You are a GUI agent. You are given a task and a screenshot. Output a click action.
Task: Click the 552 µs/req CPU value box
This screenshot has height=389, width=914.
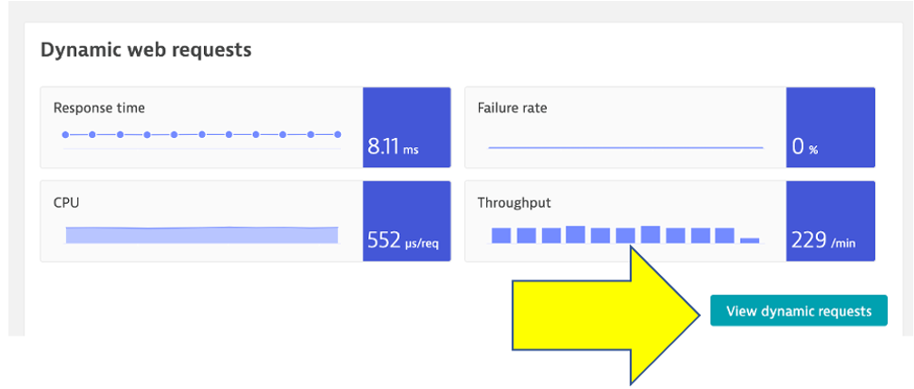click(406, 221)
